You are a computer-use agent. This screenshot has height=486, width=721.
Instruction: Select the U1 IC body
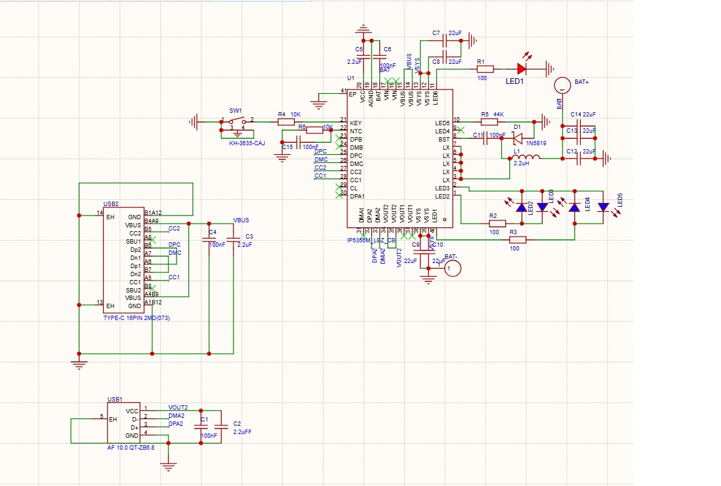point(400,158)
